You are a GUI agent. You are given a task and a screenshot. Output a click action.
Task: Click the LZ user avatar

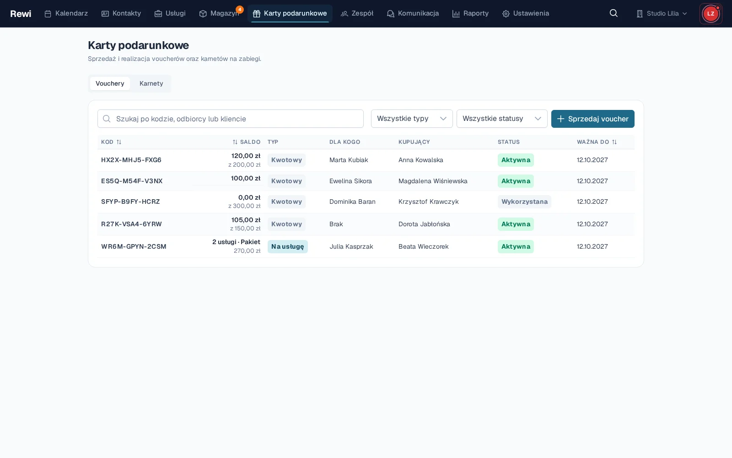click(710, 14)
